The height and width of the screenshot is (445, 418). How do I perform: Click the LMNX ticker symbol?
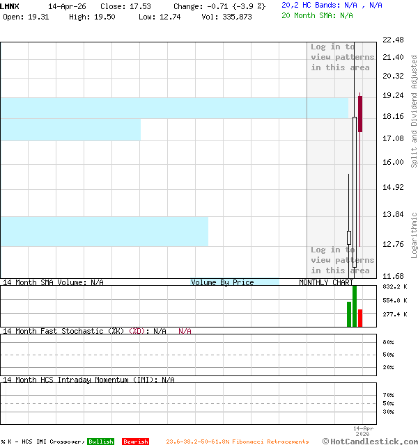pos(10,6)
